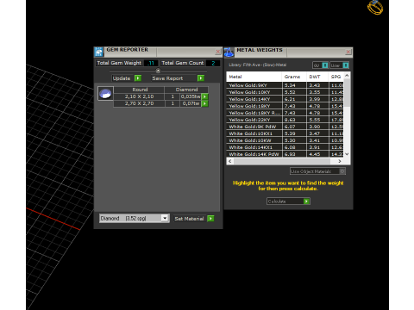Sort by the Grams column header

click(x=294, y=77)
